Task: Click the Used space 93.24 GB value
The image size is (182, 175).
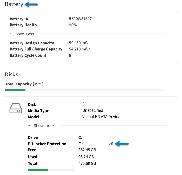Action: pos(86,157)
